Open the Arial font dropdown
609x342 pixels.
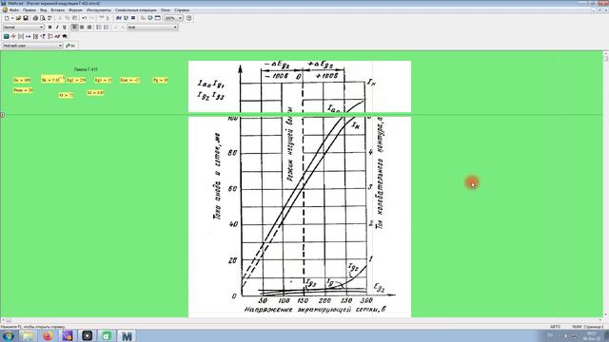coord(175,28)
